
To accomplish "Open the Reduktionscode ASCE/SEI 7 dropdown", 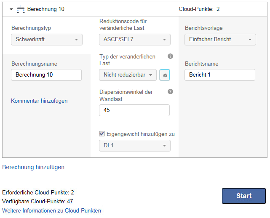I will click(135, 40).
